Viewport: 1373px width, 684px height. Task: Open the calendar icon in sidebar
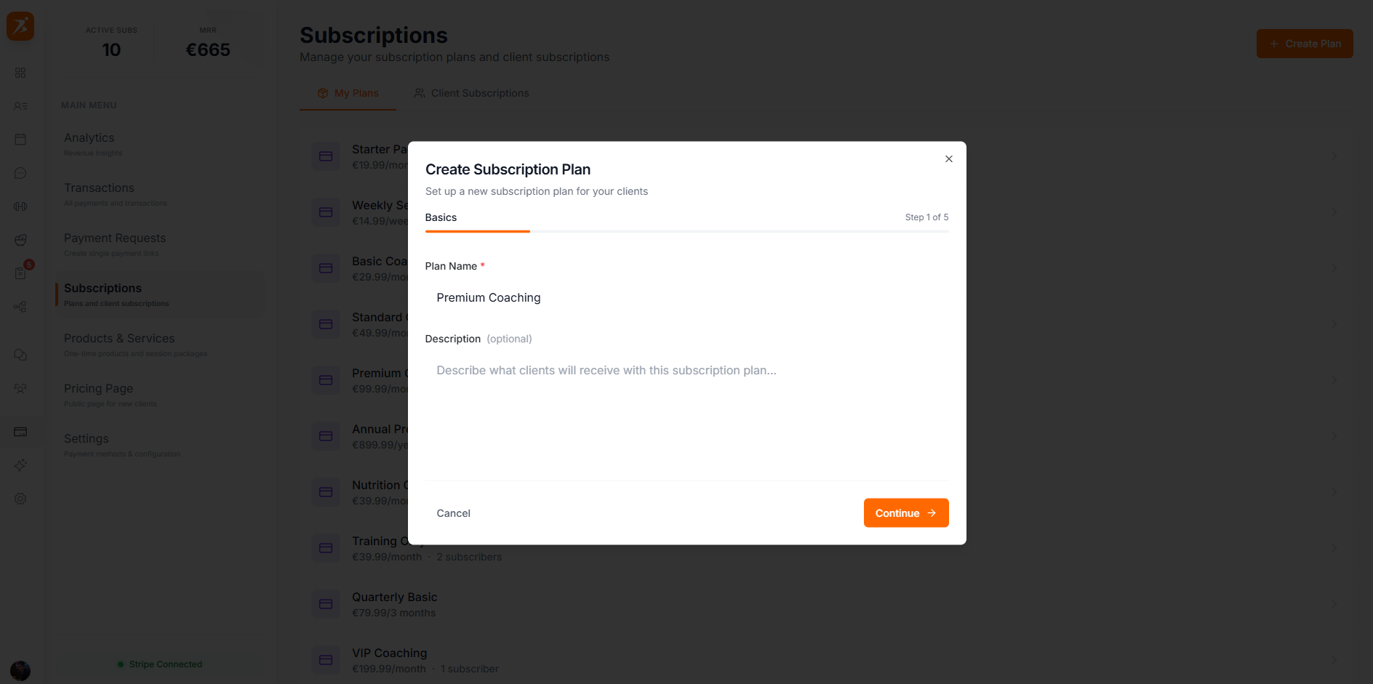pos(20,139)
